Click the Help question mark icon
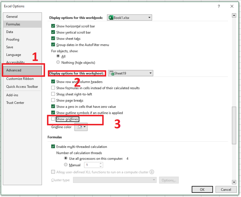 [x=219, y=6]
